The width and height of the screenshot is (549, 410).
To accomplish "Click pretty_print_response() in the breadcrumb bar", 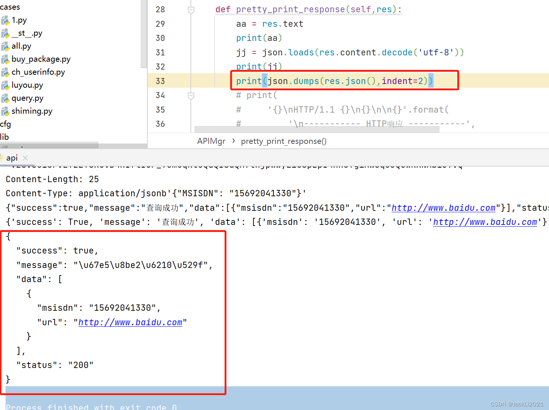I will tap(284, 141).
